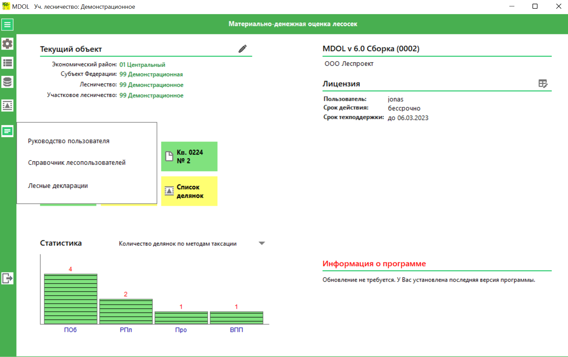Screen dimensions: 568x357
Task: Click image icon on Список делянок tile
Action: pyautogui.click(x=169, y=191)
